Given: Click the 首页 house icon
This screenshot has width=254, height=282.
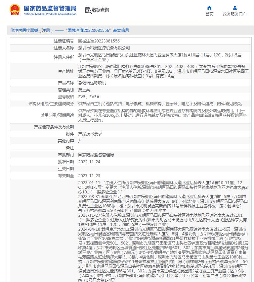Looking at the screenshot, I should pyautogui.click(x=209, y=8).
